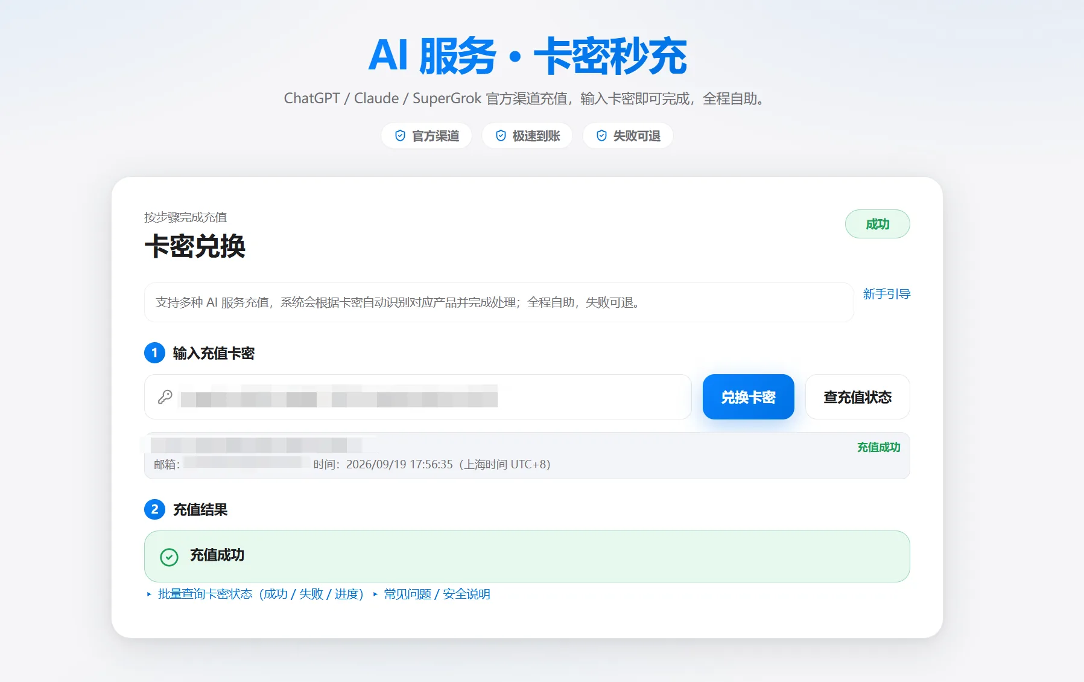Viewport: 1084px width, 682px height.
Task: Click the 官方渠道 badge label
Action: (x=436, y=136)
